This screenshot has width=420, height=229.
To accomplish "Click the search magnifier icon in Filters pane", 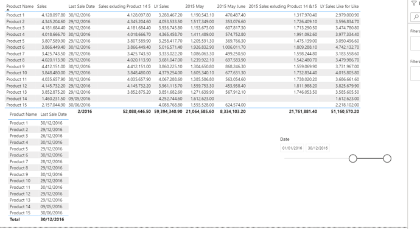I will [x=416, y=17].
